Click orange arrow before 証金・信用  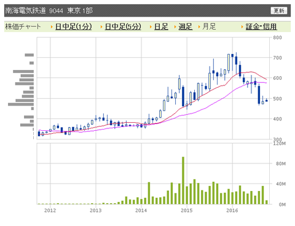click(x=242, y=27)
